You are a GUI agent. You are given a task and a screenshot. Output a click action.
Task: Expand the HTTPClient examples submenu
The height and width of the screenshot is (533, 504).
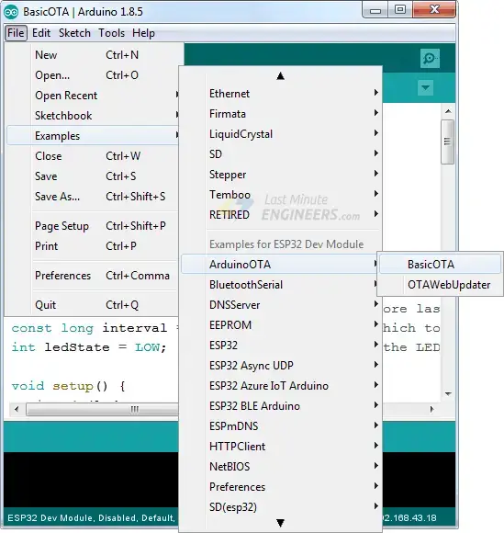281,447
